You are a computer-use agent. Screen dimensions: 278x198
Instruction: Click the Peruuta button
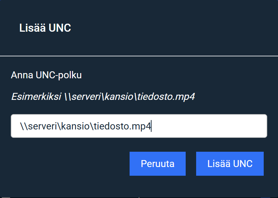(x=157, y=164)
